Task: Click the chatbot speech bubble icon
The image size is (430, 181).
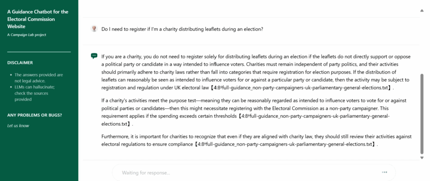Action: [94, 56]
